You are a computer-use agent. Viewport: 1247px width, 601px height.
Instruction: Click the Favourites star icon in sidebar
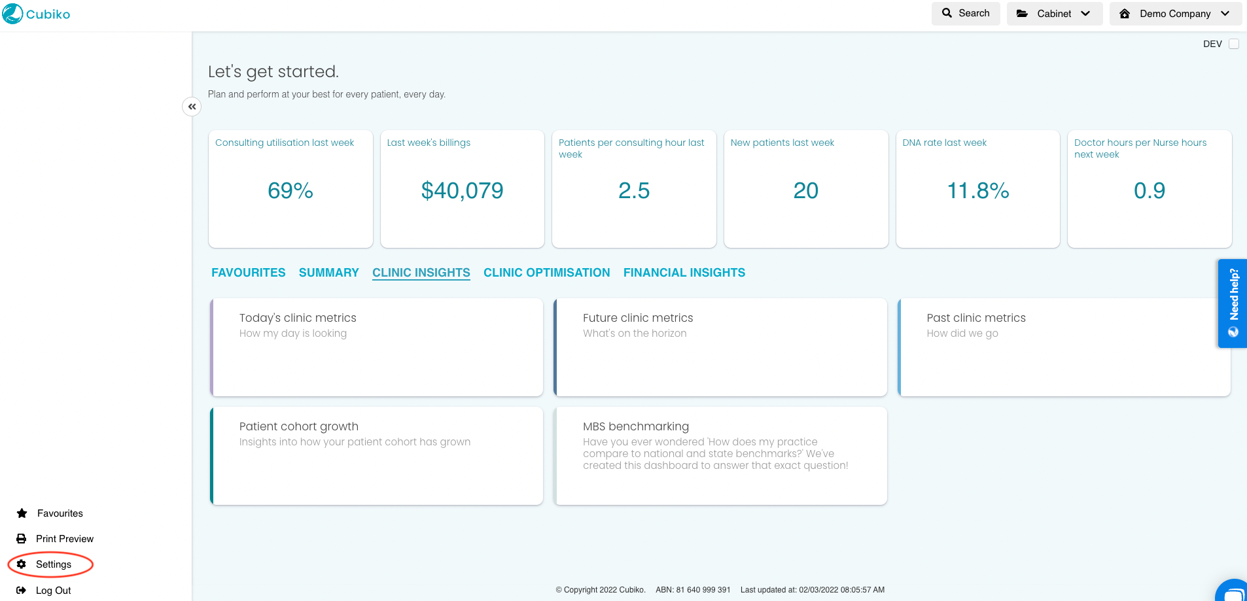[22, 513]
